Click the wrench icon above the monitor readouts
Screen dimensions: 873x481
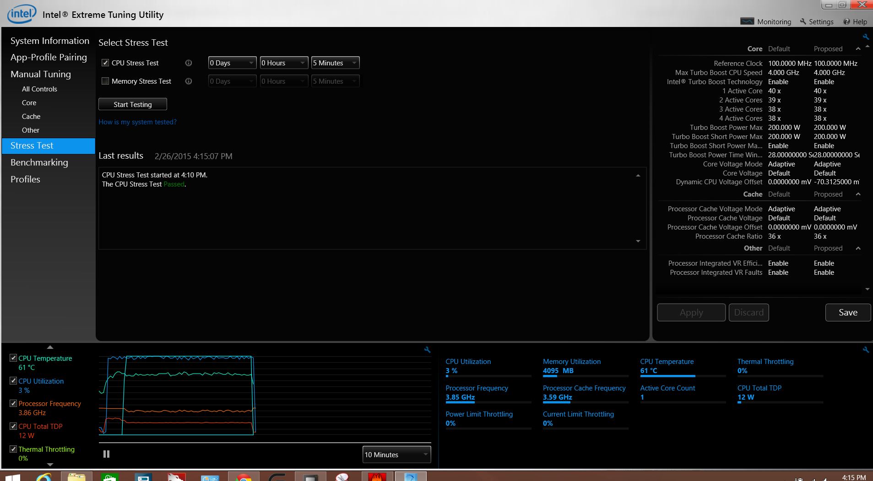(x=865, y=349)
